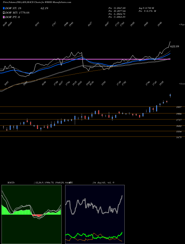Click the 1473 price level label
Screen dimensions: 185x244
[179, 138]
